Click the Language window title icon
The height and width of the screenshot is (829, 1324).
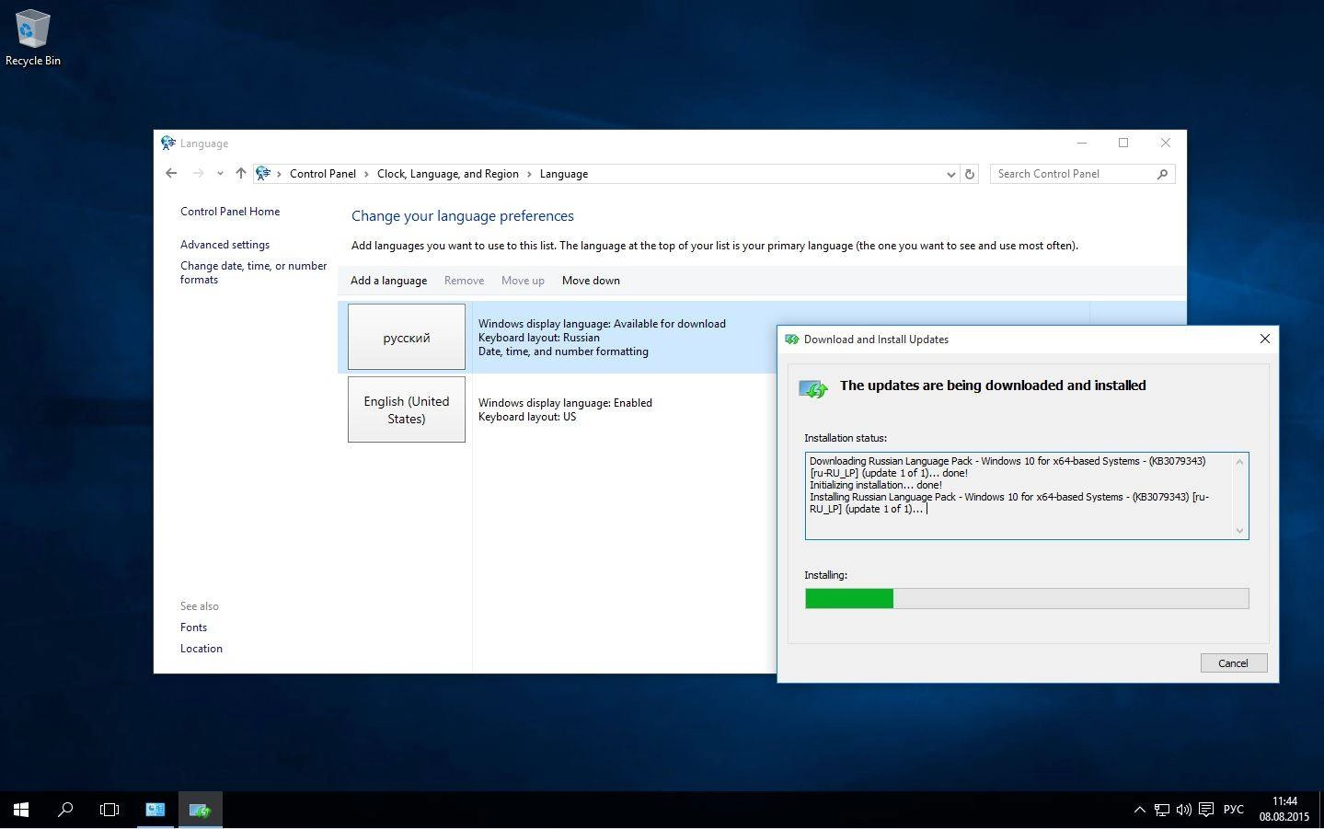(x=168, y=143)
